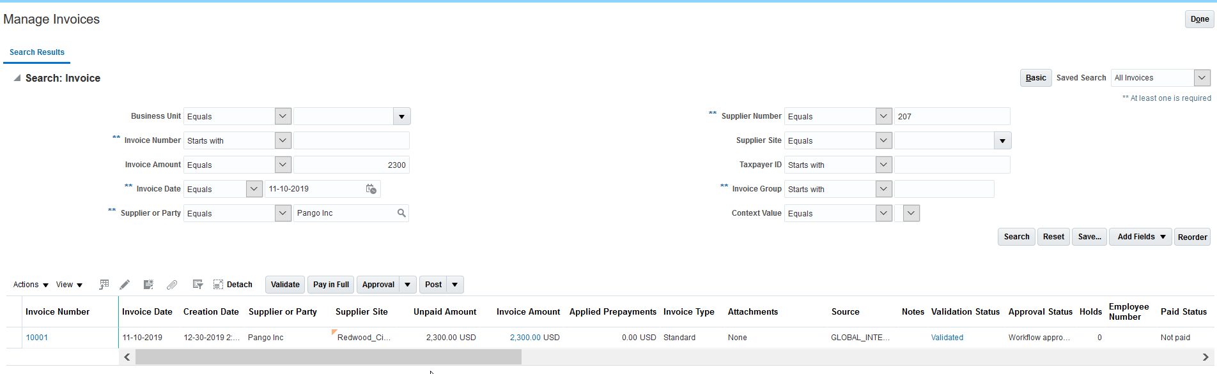Expand the Post button dropdown arrow
Image resolution: width=1217 pixels, height=374 pixels.
455,285
